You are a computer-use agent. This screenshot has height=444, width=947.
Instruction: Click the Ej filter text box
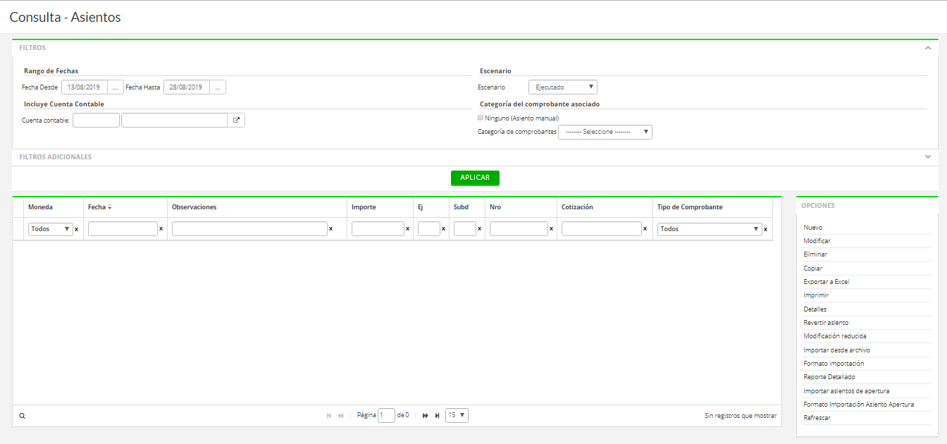(x=429, y=229)
